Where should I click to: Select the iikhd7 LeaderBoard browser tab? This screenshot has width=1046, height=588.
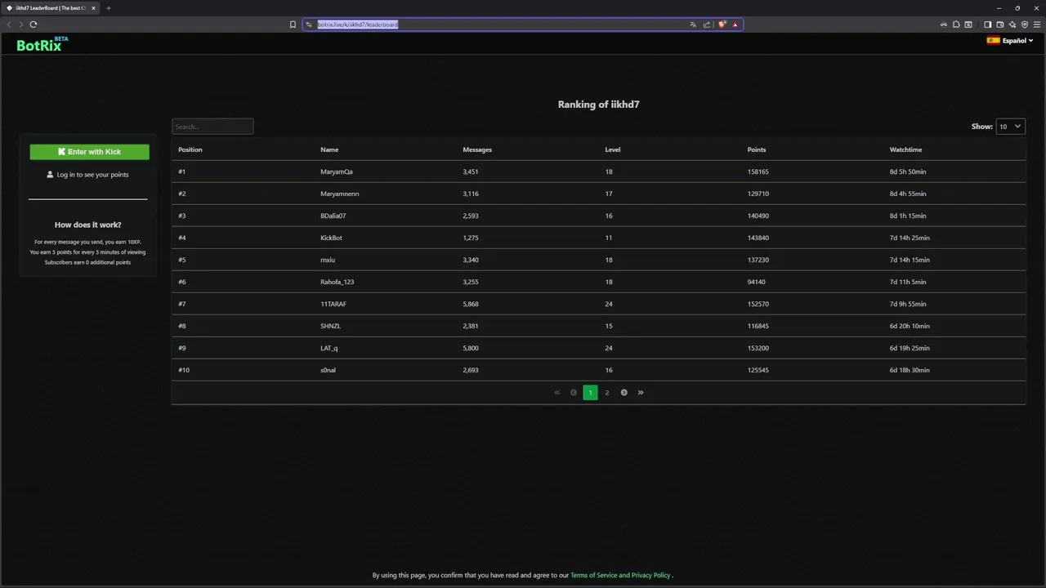pyautogui.click(x=51, y=8)
